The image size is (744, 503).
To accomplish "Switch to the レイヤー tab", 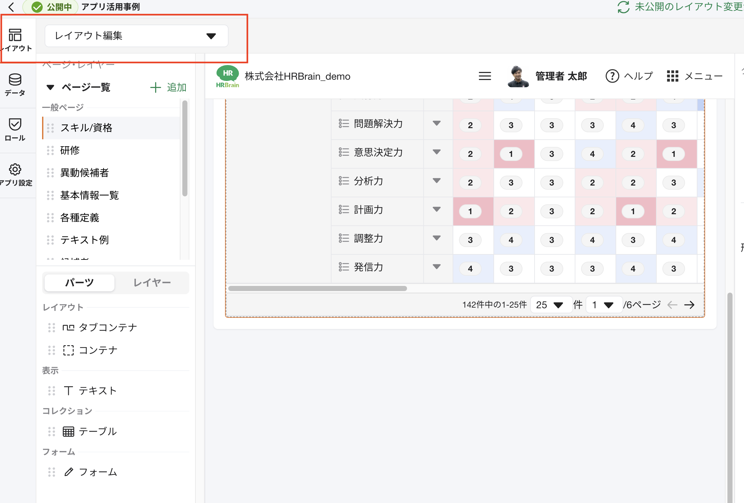I will [152, 283].
